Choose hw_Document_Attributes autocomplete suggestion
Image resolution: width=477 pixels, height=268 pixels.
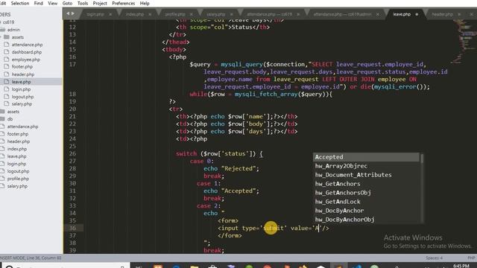coord(366,175)
